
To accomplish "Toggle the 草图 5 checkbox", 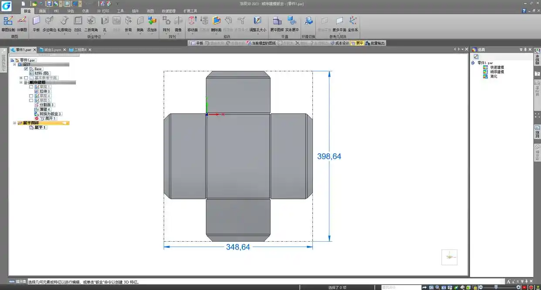I will pyautogui.click(x=31, y=100).
